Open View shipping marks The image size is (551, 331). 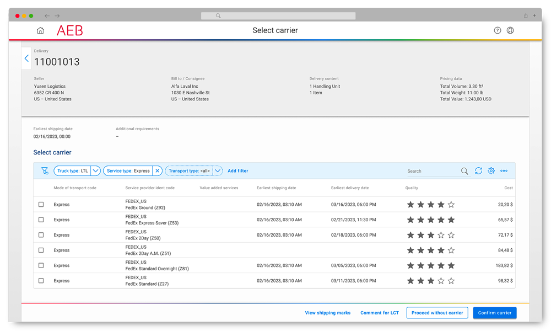pos(327,312)
